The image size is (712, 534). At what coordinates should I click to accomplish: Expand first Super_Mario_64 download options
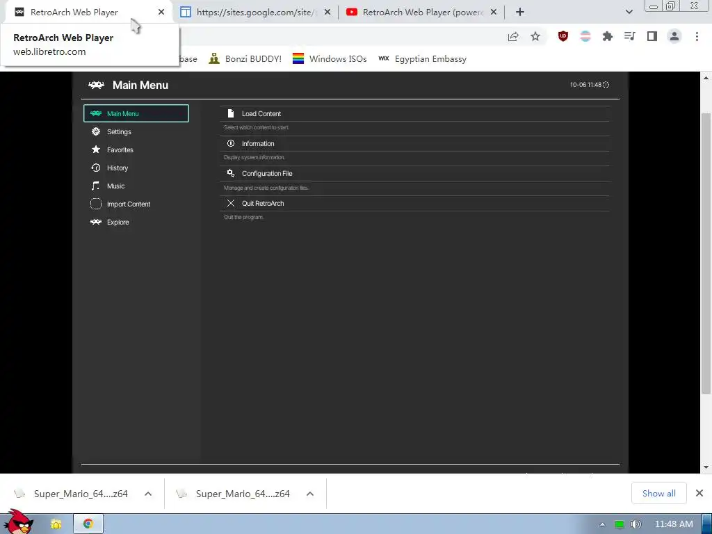(x=148, y=494)
